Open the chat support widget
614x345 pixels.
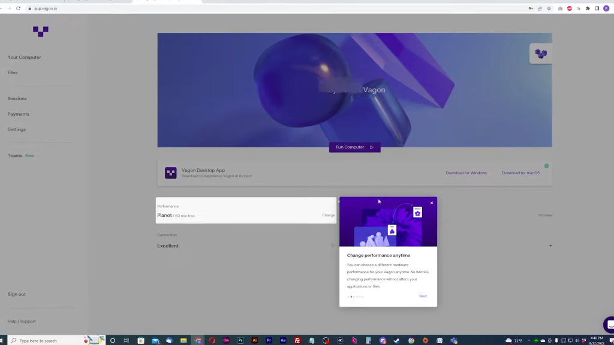coord(609,325)
